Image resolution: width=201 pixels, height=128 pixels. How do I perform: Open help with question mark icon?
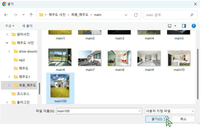[x=194, y=26]
